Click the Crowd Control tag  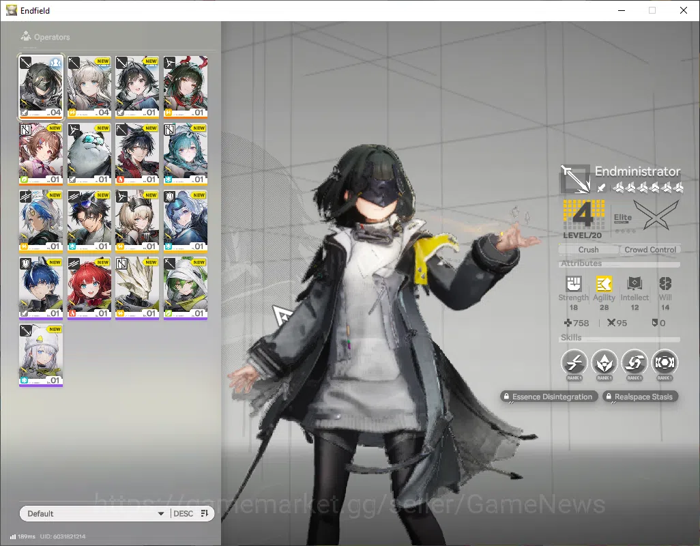point(650,250)
